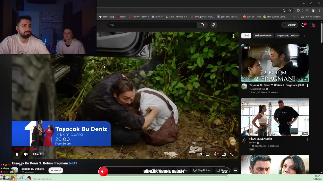The height and width of the screenshot is (181, 323).
Task: Open the PİLATES DENEDİM video title
Action: 260,139
